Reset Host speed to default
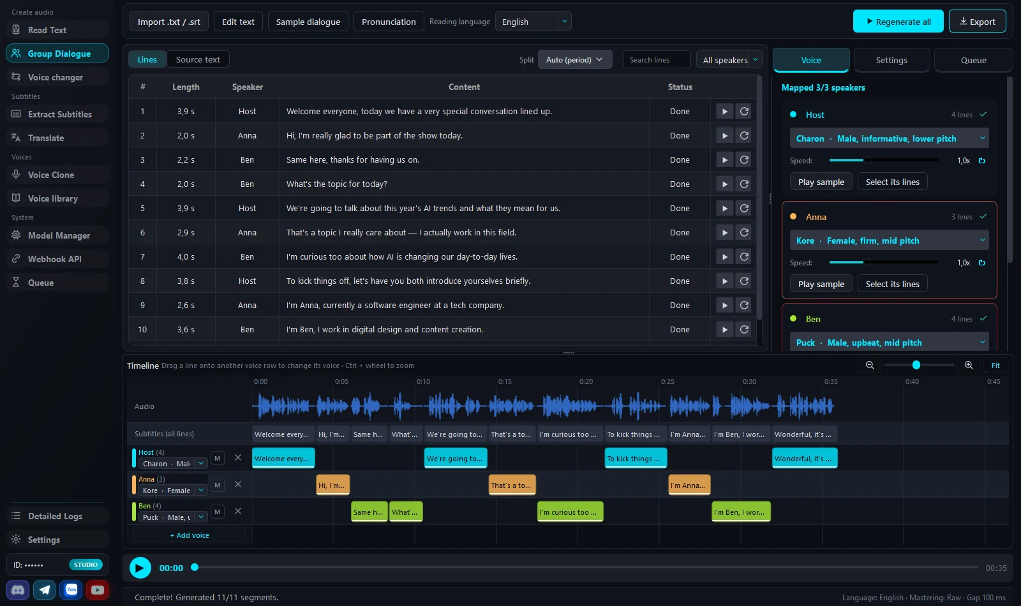This screenshot has width=1021, height=606. click(982, 161)
